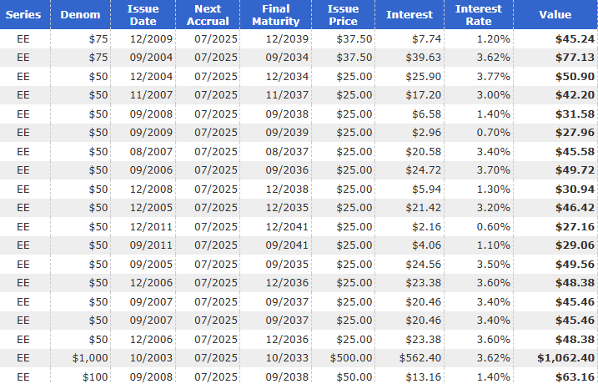Screen dimensions: 598x384
Task: Select the $13.16 interest amount
Action: tap(424, 377)
